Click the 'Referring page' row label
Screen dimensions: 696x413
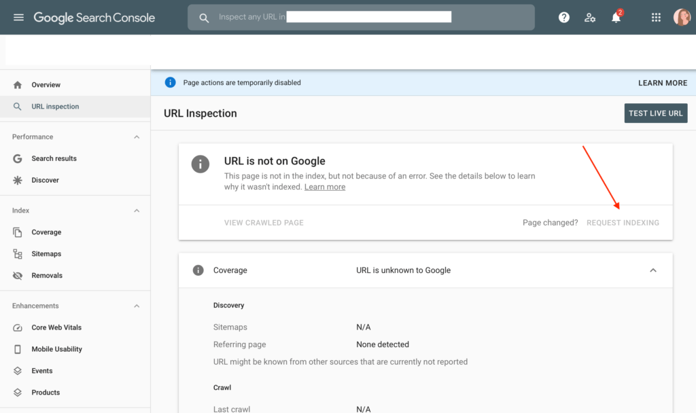coord(240,344)
